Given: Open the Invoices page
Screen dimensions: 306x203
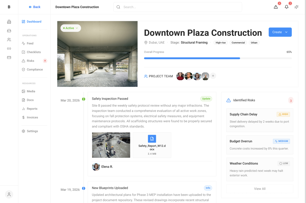Looking at the screenshot, I should coord(30,117).
